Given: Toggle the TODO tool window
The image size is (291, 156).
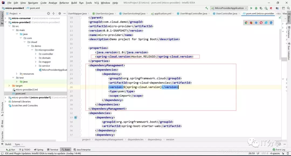Looking at the screenshot, I should [x=25, y=150].
